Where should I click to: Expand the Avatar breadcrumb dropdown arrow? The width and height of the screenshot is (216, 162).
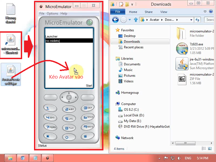coord(162,20)
